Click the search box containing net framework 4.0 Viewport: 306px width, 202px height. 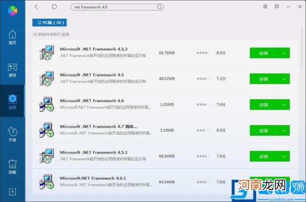click(117, 7)
